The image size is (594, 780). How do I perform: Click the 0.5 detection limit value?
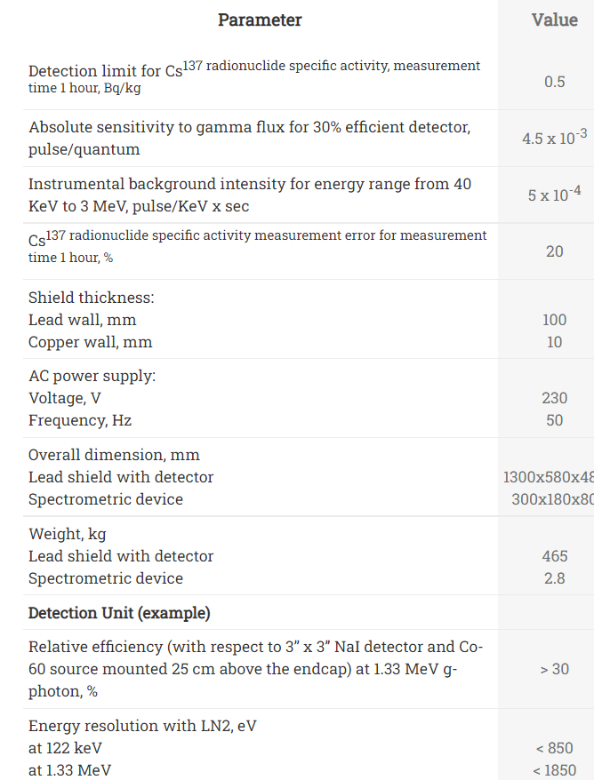[x=554, y=82]
